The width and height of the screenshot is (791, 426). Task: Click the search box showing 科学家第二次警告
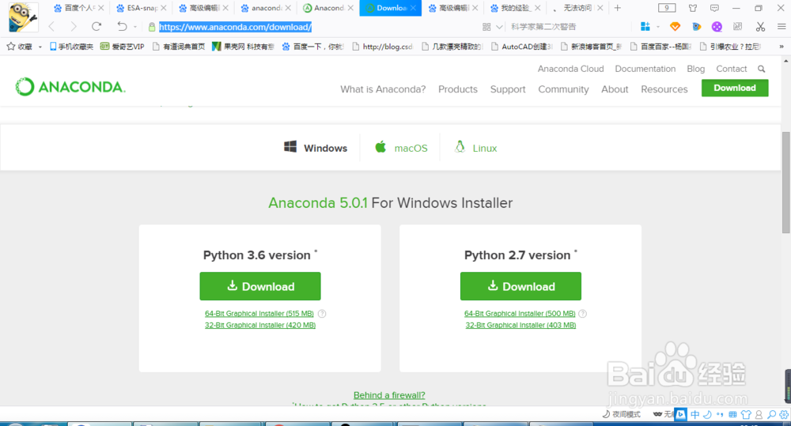click(543, 27)
